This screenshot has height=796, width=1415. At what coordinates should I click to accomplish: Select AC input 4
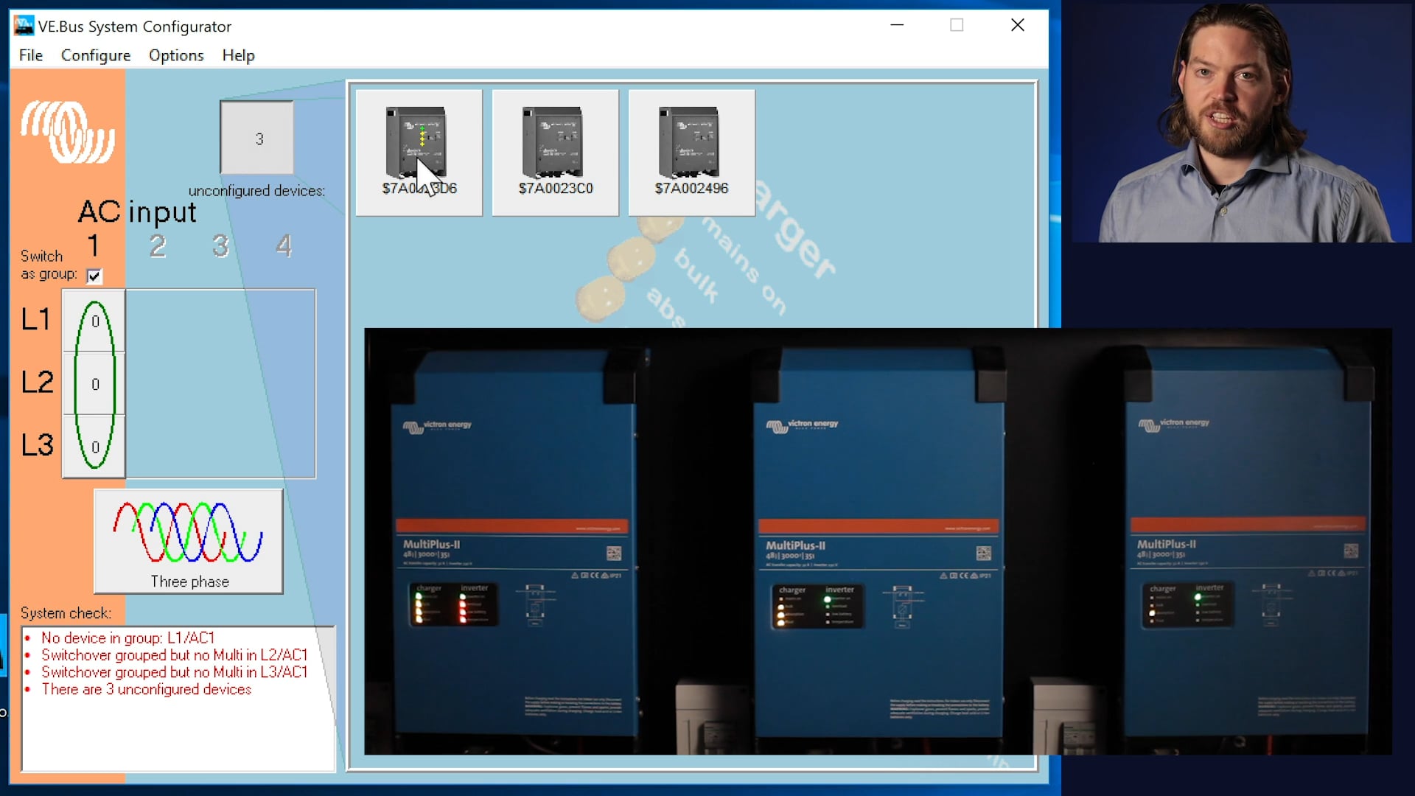(284, 245)
